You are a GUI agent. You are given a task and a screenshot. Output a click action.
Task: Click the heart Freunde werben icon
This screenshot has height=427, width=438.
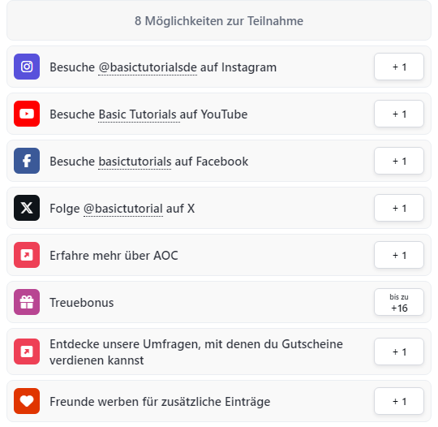[x=27, y=401]
